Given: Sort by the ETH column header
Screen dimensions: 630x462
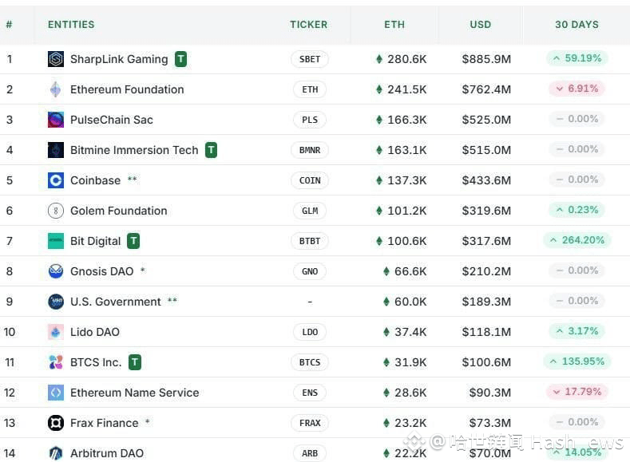Looking at the screenshot, I should point(394,25).
